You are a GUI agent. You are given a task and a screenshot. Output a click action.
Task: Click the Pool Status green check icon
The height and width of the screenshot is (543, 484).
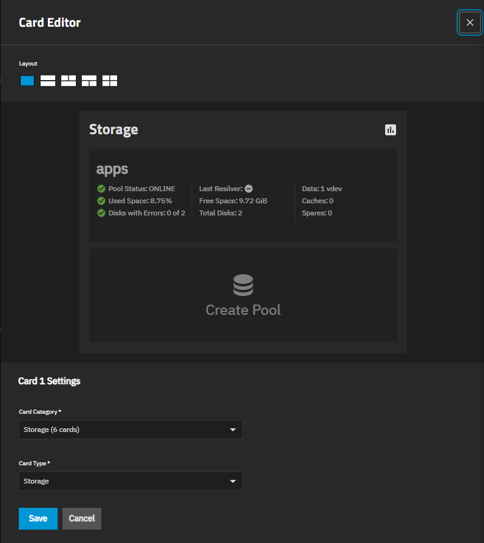tap(101, 189)
